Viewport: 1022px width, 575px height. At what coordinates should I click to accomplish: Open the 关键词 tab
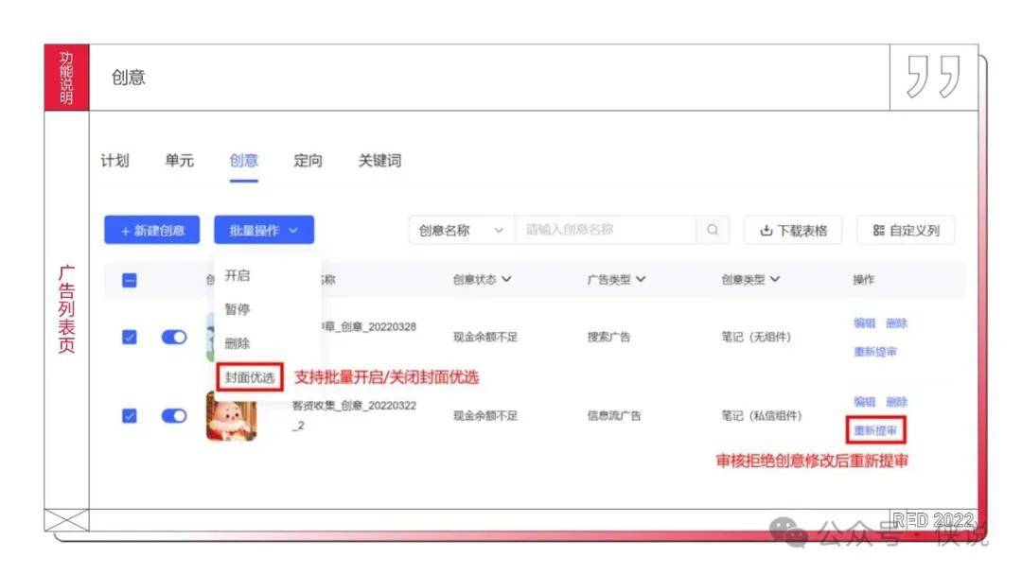(x=379, y=160)
